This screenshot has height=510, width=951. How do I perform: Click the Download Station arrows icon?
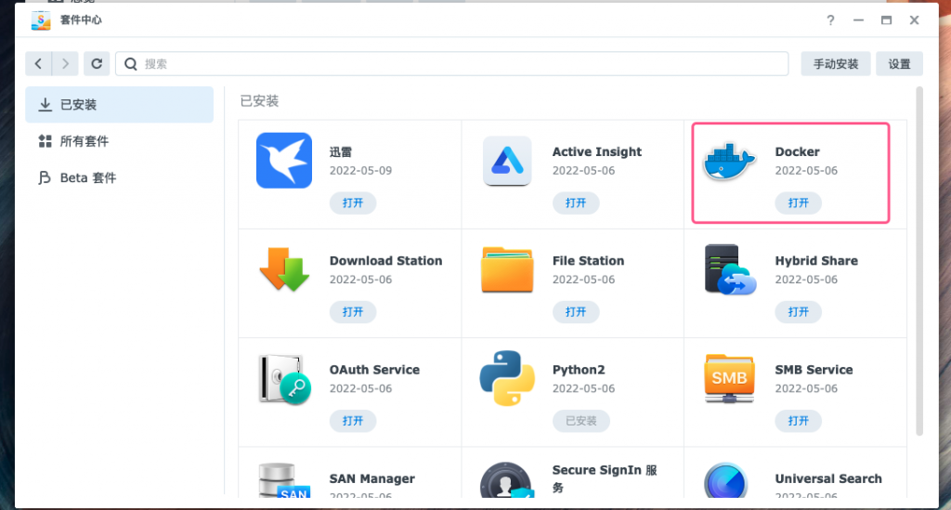[284, 269]
